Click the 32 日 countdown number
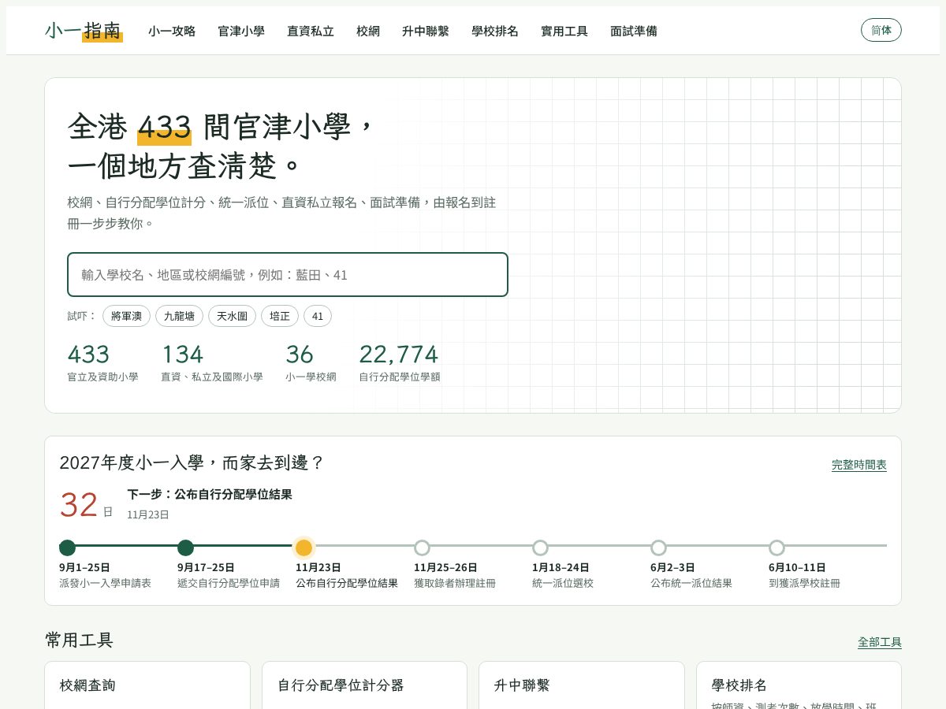946x709 pixels. (x=86, y=506)
